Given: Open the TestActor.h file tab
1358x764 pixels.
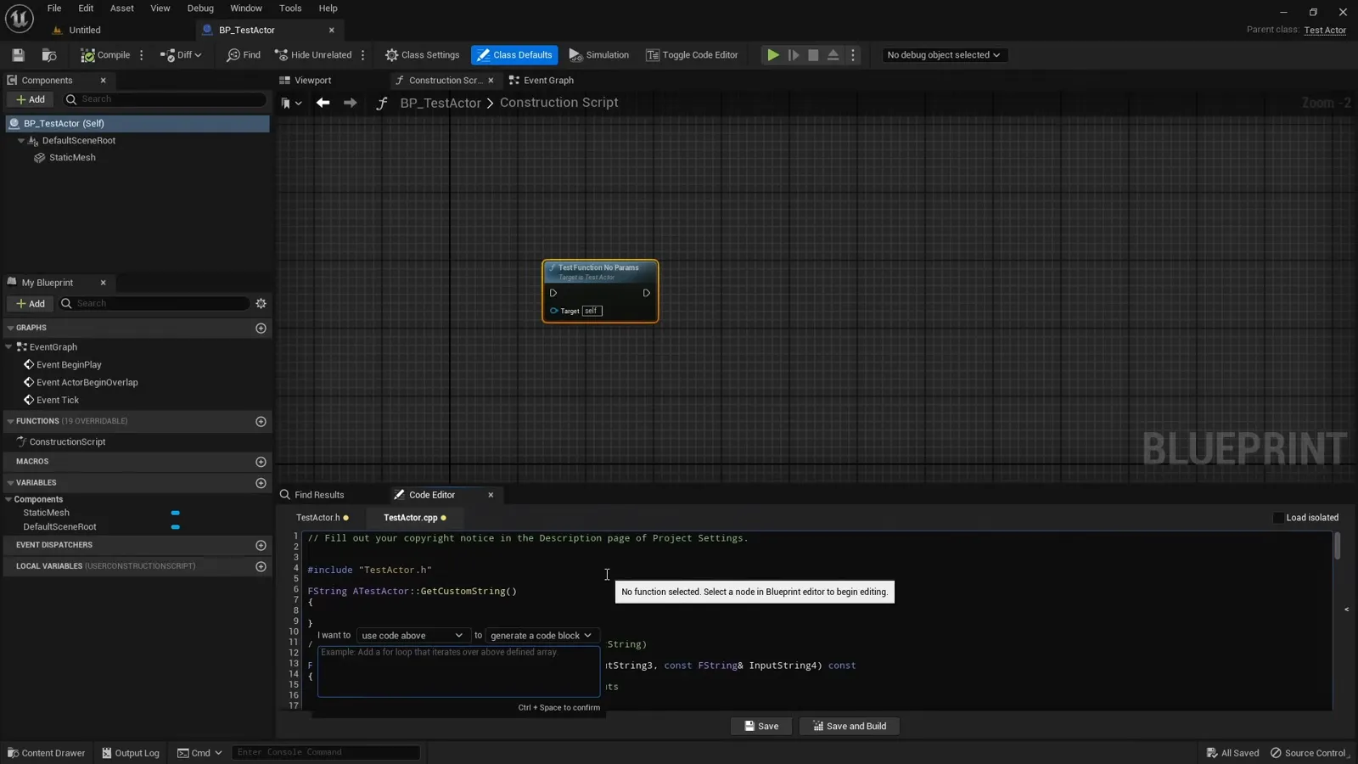Looking at the screenshot, I should tap(323, 518).
